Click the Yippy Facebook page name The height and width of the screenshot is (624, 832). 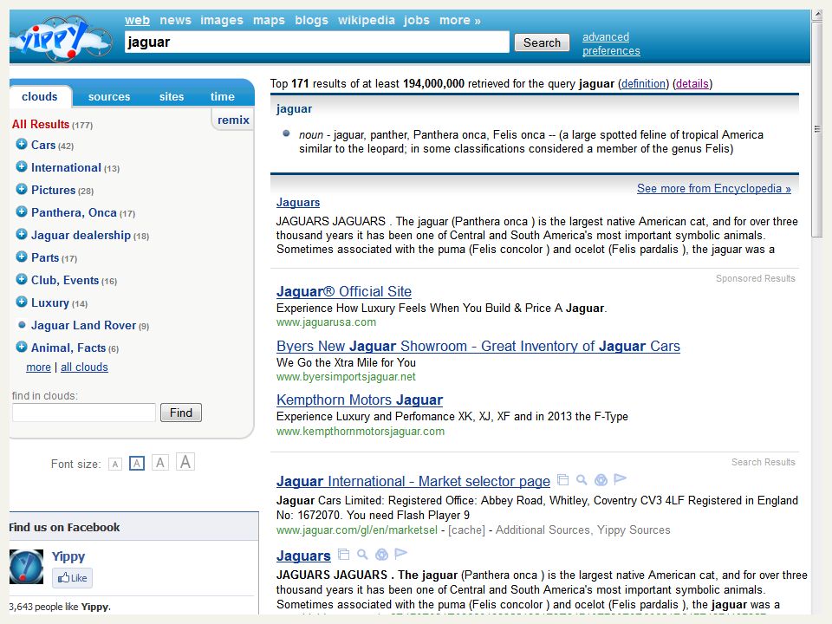tap(68, 556)
